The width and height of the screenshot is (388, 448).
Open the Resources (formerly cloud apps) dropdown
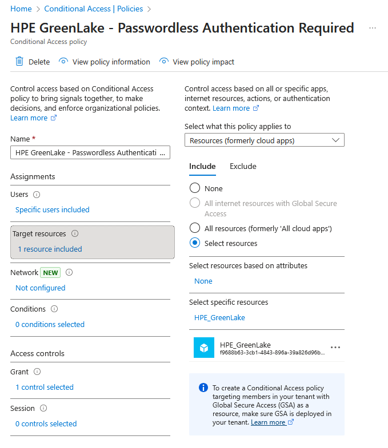[265, 140]
